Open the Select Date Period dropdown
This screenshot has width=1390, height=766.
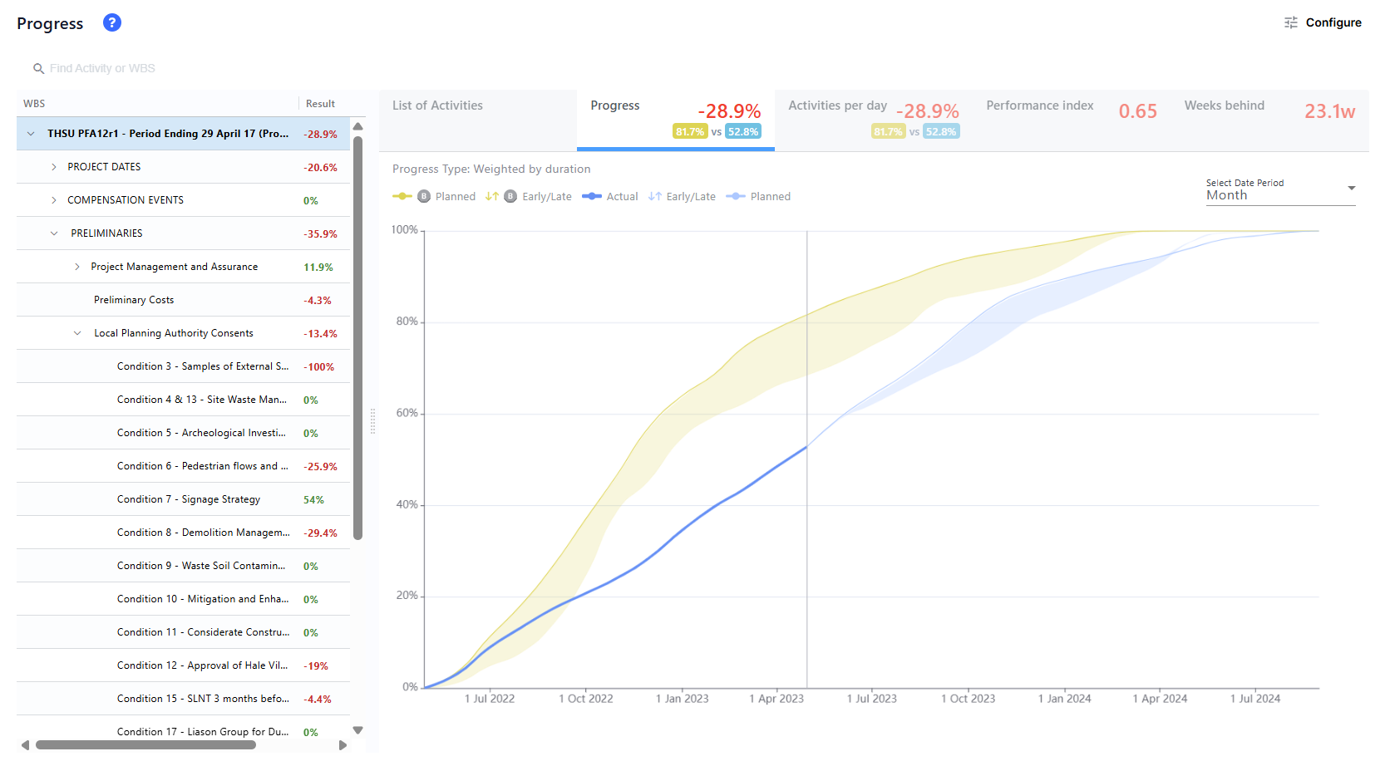(1279, 194)
